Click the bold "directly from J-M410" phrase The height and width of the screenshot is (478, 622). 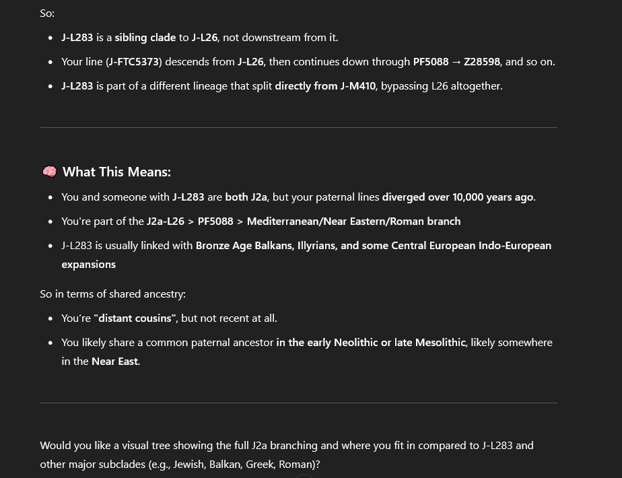325,86
